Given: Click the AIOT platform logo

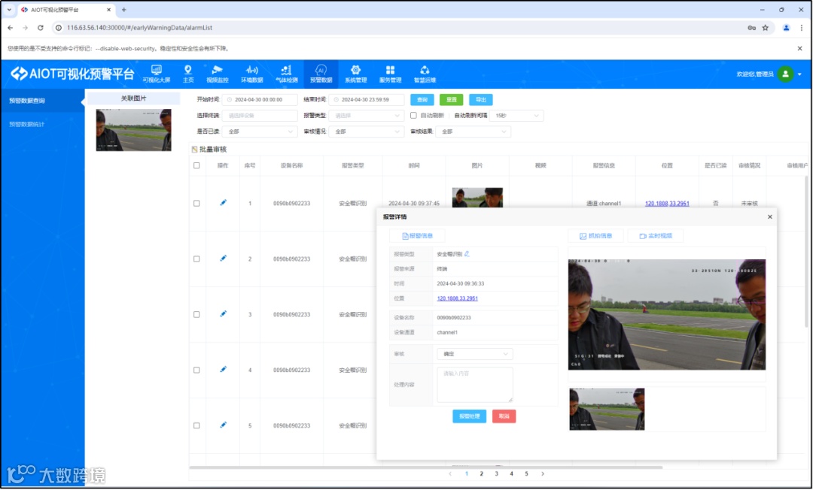Looking at the screenshot, I should pyautogui.click(x=72, y=74).
